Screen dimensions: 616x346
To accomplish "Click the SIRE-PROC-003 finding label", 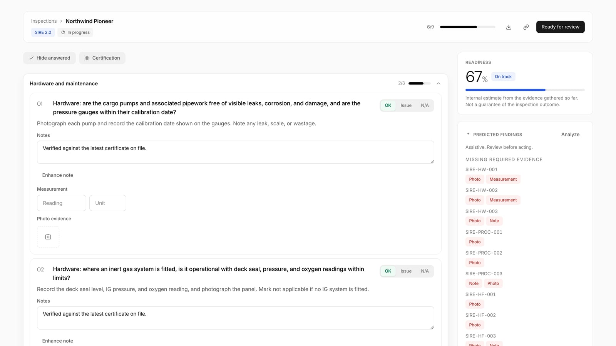I will point(484,274).
